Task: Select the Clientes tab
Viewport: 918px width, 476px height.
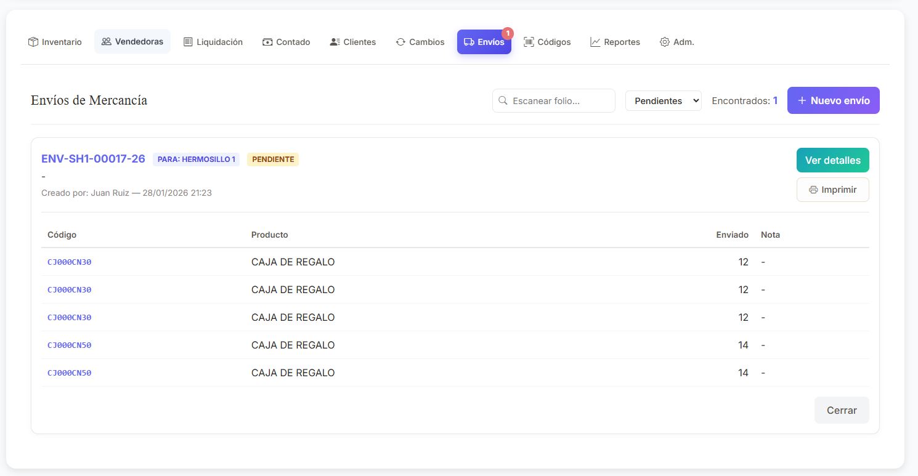Action: click(353, 42)
